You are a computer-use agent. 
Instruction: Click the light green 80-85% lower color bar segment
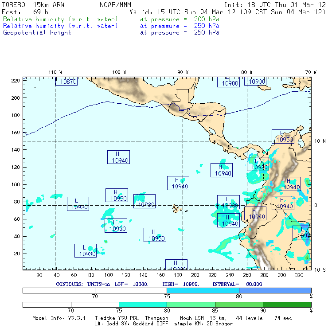[x=191, y=305]
